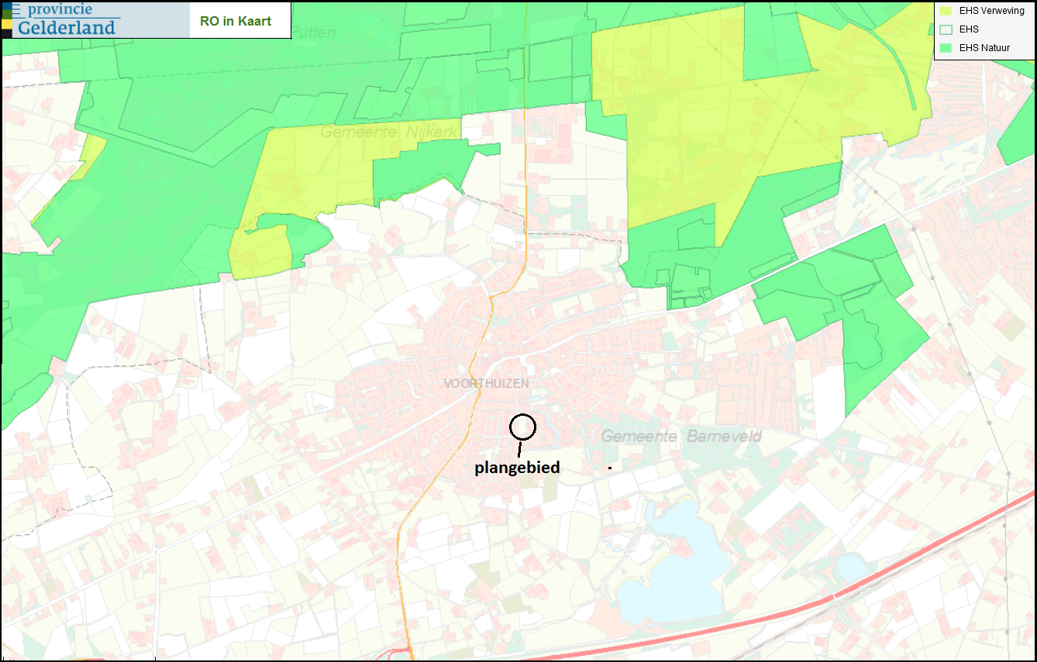Screen dimensions: 1037x662
Task: Click the EHS outlined legend box
Action: pyautogui.click(x=945, y=29)
